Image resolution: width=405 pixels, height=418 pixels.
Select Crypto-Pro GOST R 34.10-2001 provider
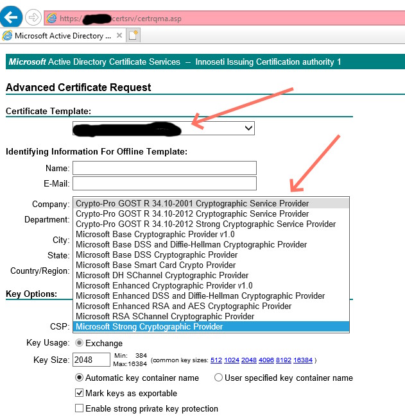point(193,204)
